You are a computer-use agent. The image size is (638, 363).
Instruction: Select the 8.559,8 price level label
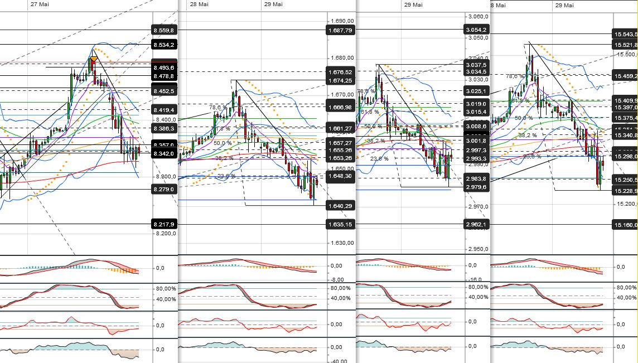(165, 30)
